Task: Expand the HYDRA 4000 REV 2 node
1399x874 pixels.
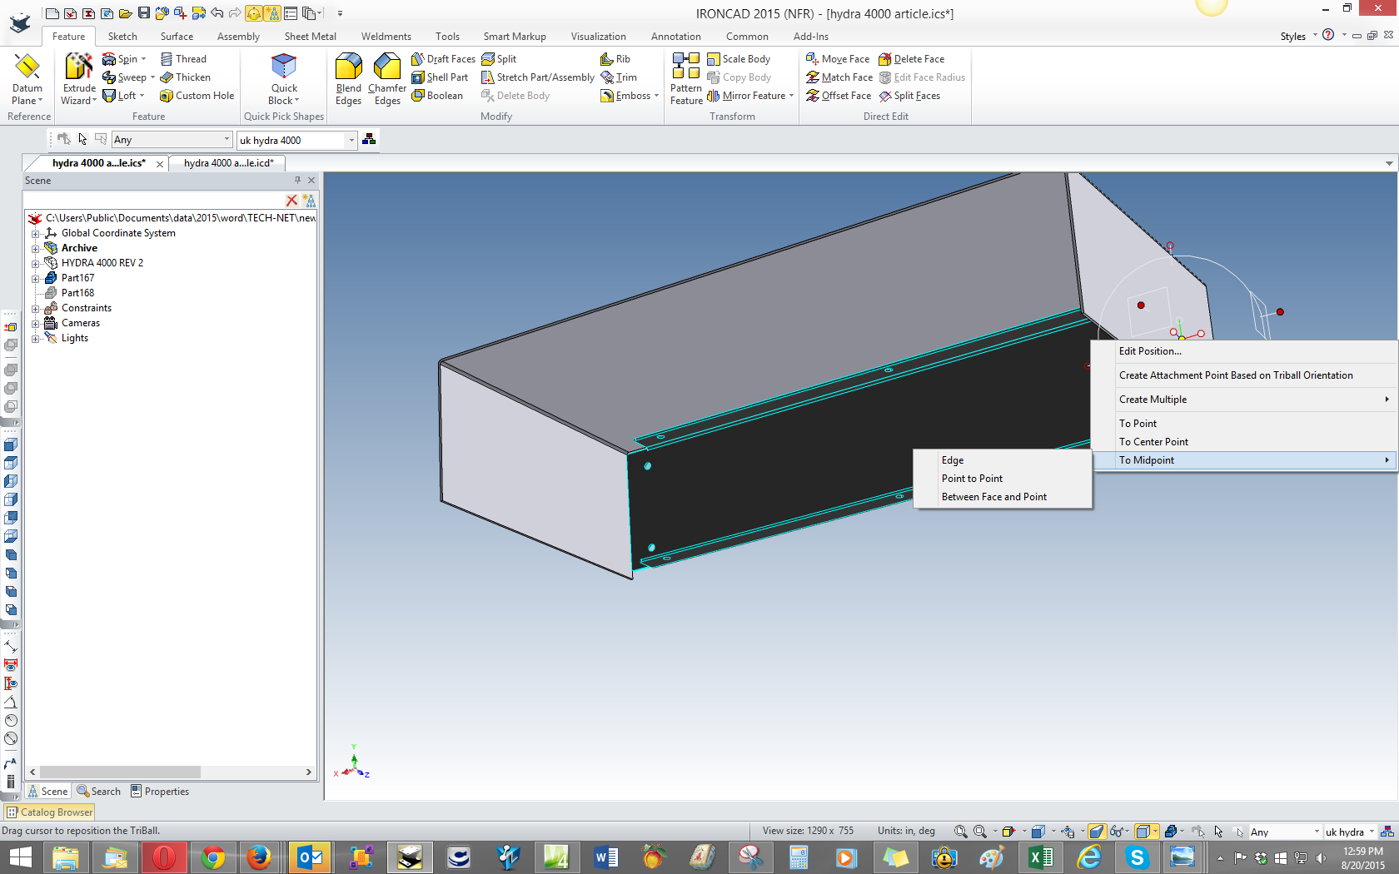Action: coord(35,264)
